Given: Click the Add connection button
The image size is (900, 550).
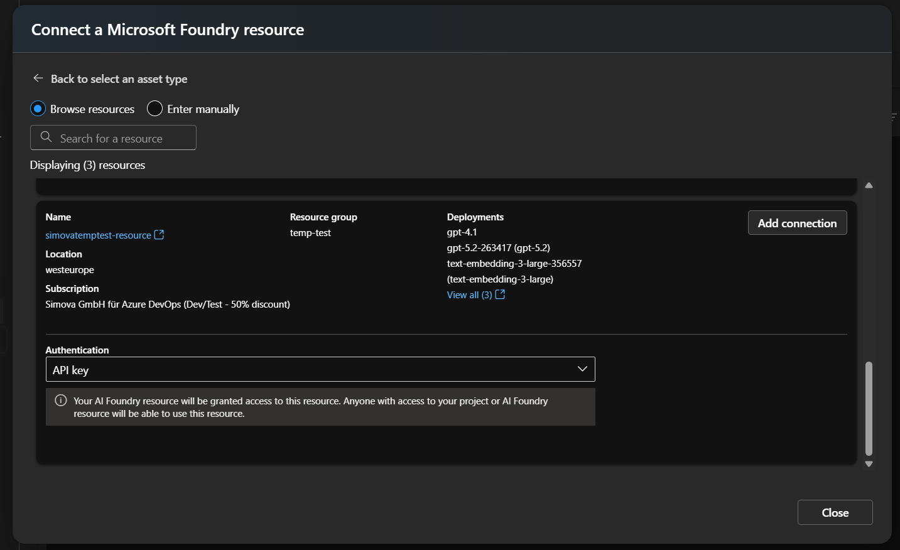Looking at the screenshot, I should [797, 223].
